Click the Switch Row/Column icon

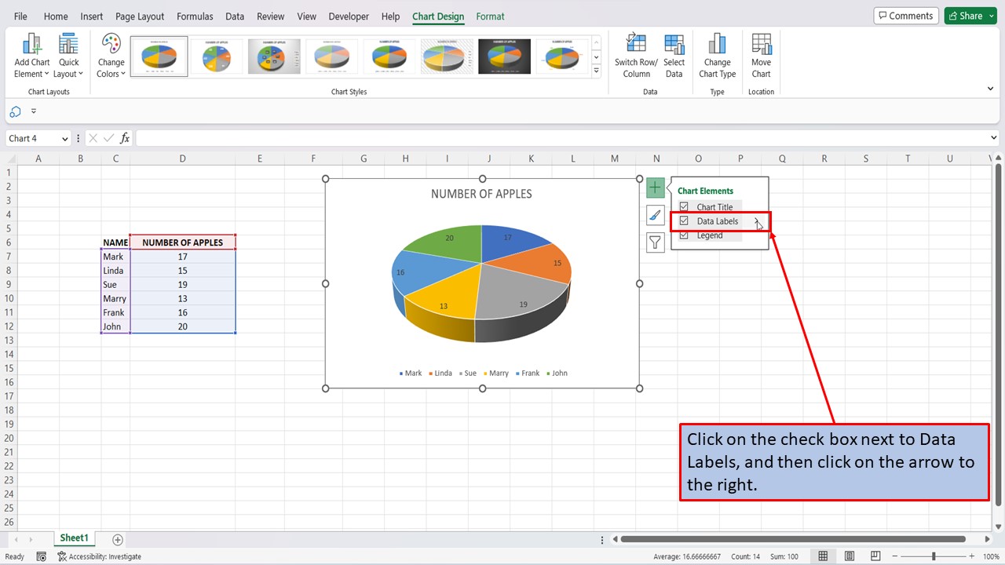coord(635,55)
